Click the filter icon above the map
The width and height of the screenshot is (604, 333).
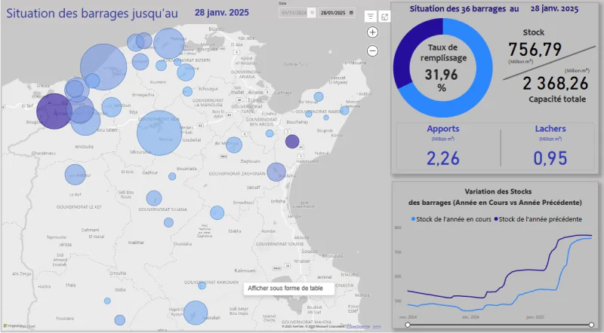[371, 16]
